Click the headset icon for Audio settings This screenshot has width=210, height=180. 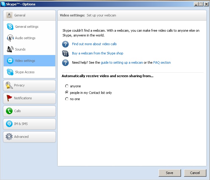(10, 38)
